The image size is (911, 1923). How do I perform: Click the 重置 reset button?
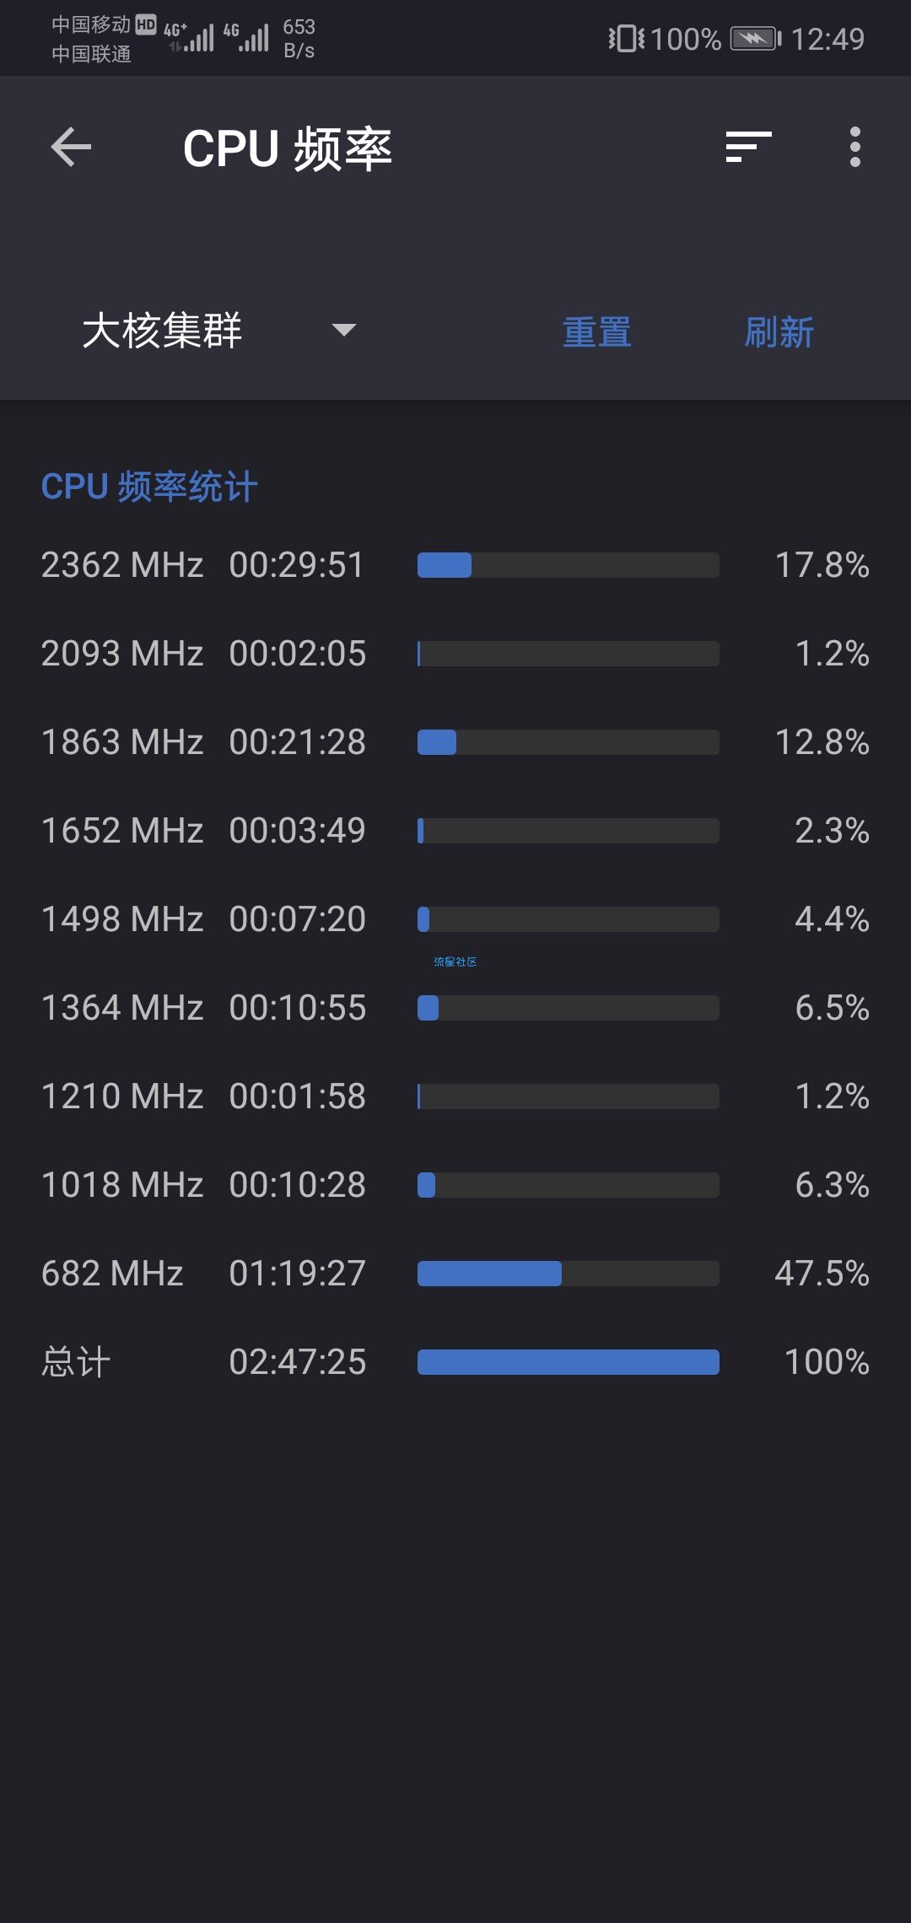[x=597, y=332]
